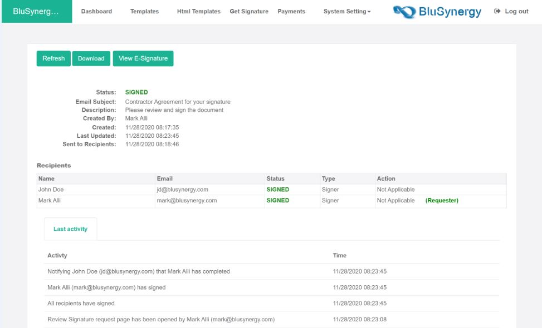
Task: Click the Refresh button
Action: point(53,58)
